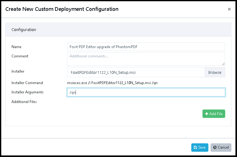Screen dimensions: 237x157
Task: Focus the Comment text area
Action: pos(146,59)
